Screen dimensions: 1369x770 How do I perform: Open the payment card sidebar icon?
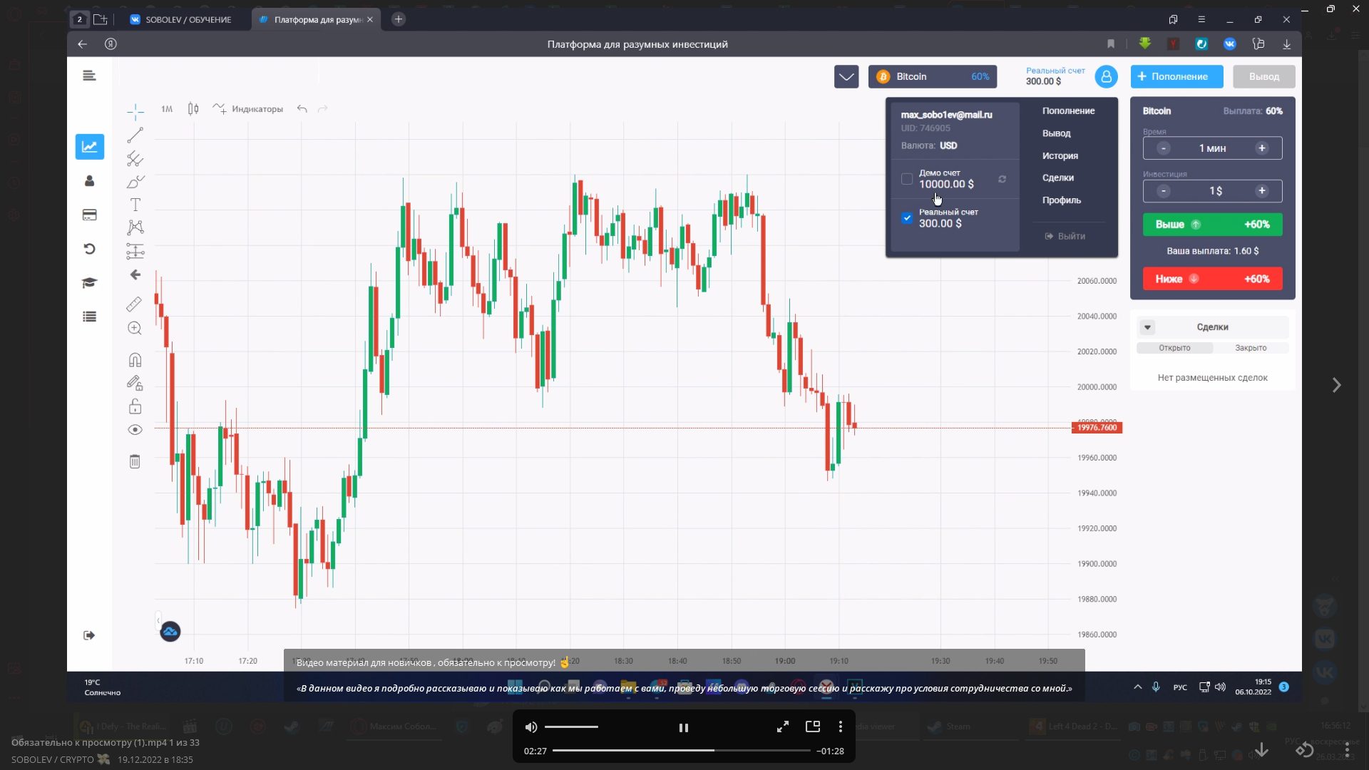tap(89, 215)
